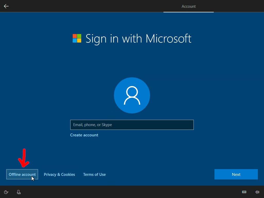Choose the Offline account option

pyautogui.click(x=22, y=175)
